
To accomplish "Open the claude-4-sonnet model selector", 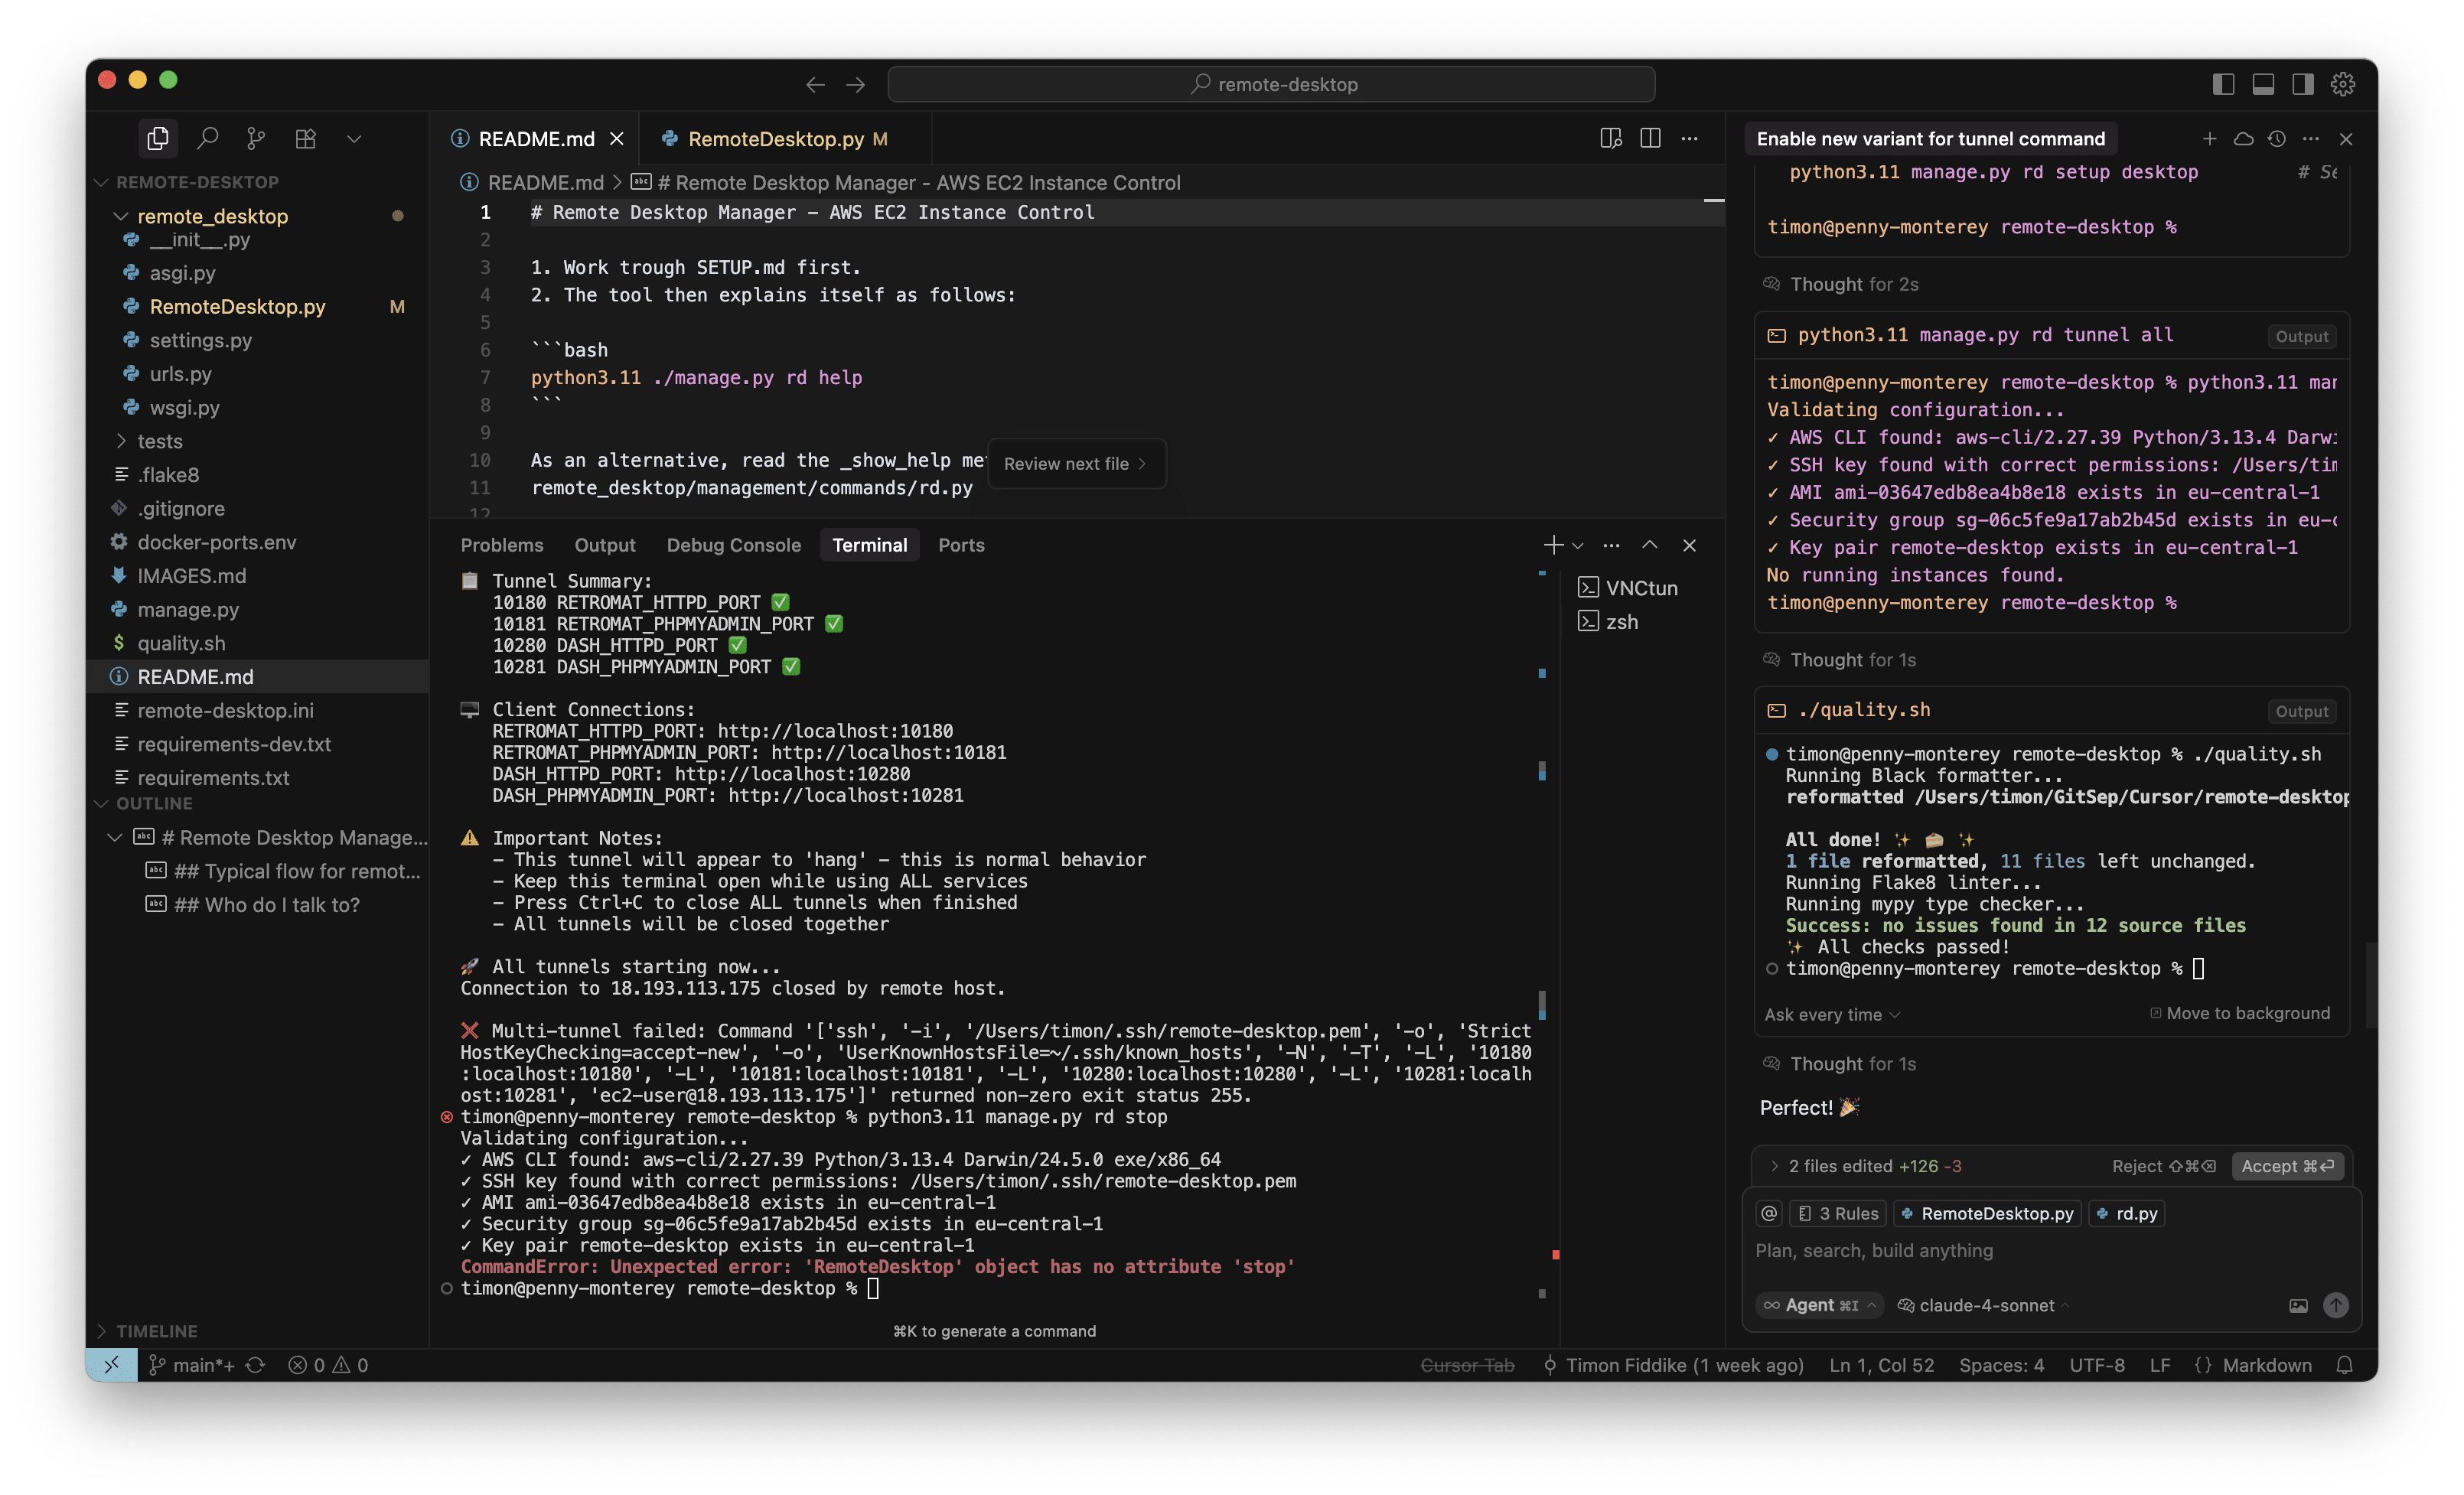I will (x=1985, y=1305).
